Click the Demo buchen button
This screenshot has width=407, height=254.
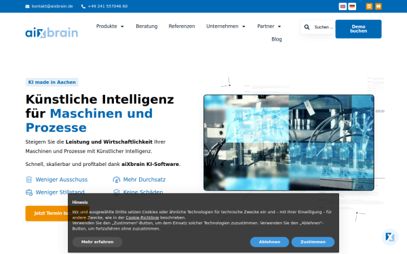pyautogui.click(x=358, y=29)
